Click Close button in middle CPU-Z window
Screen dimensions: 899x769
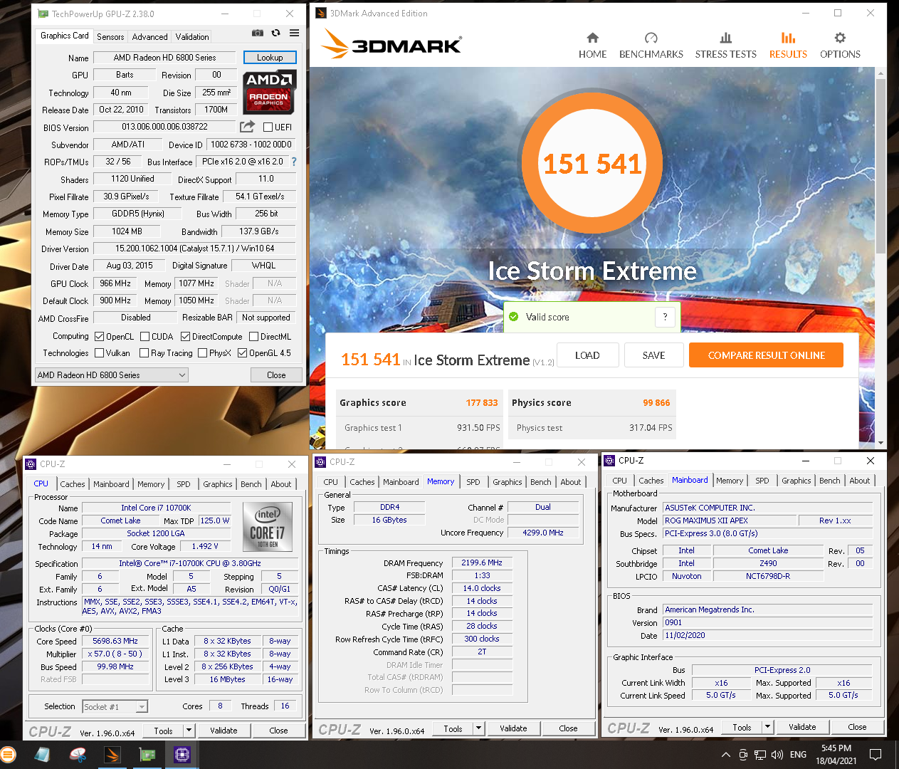[x=568, y=728]
